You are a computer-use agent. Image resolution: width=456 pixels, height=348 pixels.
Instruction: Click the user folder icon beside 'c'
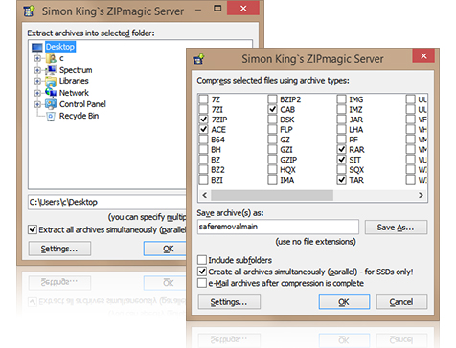click(51, 58)
